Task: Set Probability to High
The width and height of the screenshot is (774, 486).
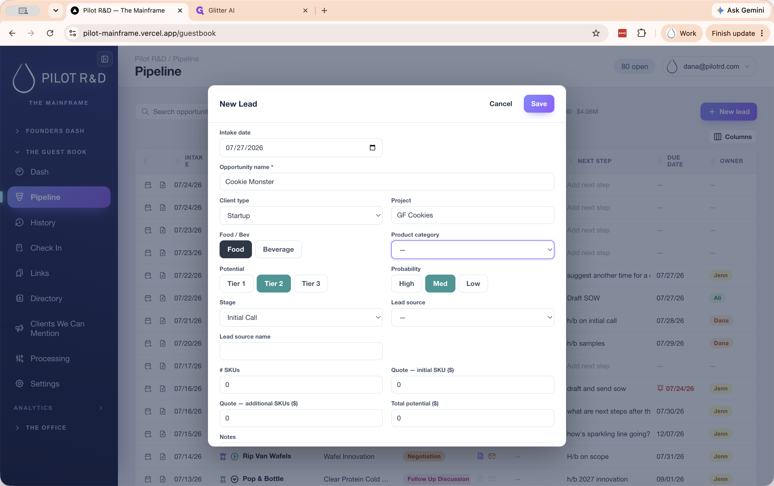Action: pyautogui.click(x=406, y=284)
